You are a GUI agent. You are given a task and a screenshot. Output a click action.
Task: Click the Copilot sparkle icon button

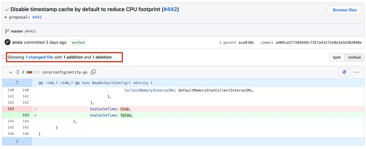coord(344,72)
